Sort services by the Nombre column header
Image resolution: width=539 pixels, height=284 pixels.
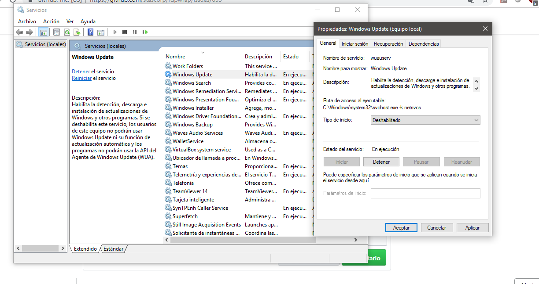click(x=203, y=56)
